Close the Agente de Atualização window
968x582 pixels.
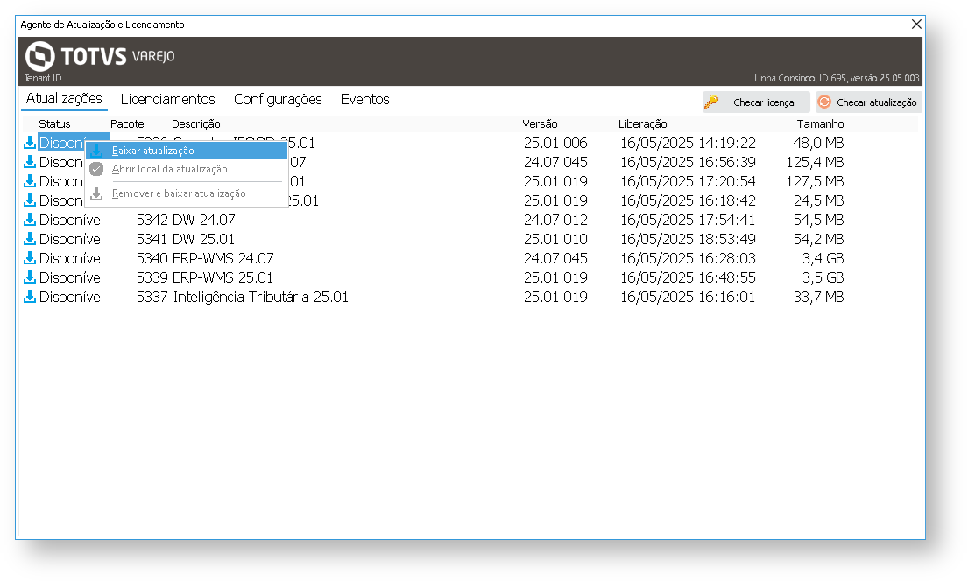pos(916,24)
